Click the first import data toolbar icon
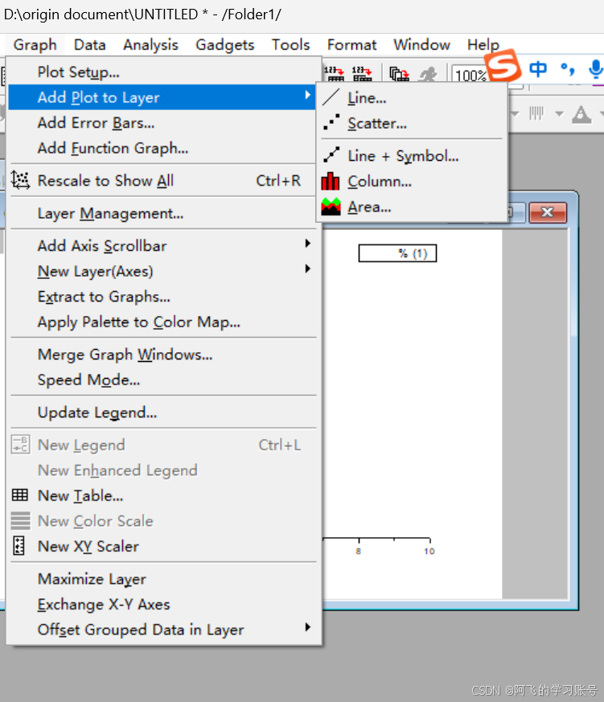Viewport: 604px width, 702px height. click(x=334, y=74)
